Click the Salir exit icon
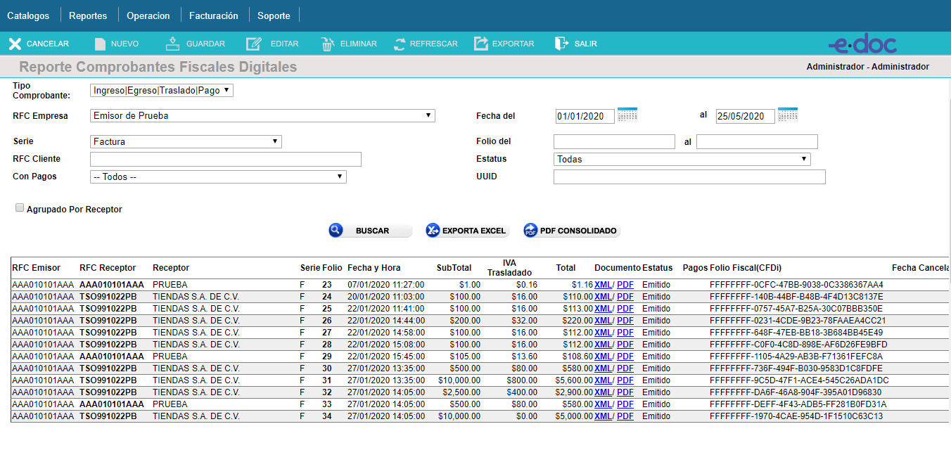The width and height of the screenshot is (951, 462). 561,44
